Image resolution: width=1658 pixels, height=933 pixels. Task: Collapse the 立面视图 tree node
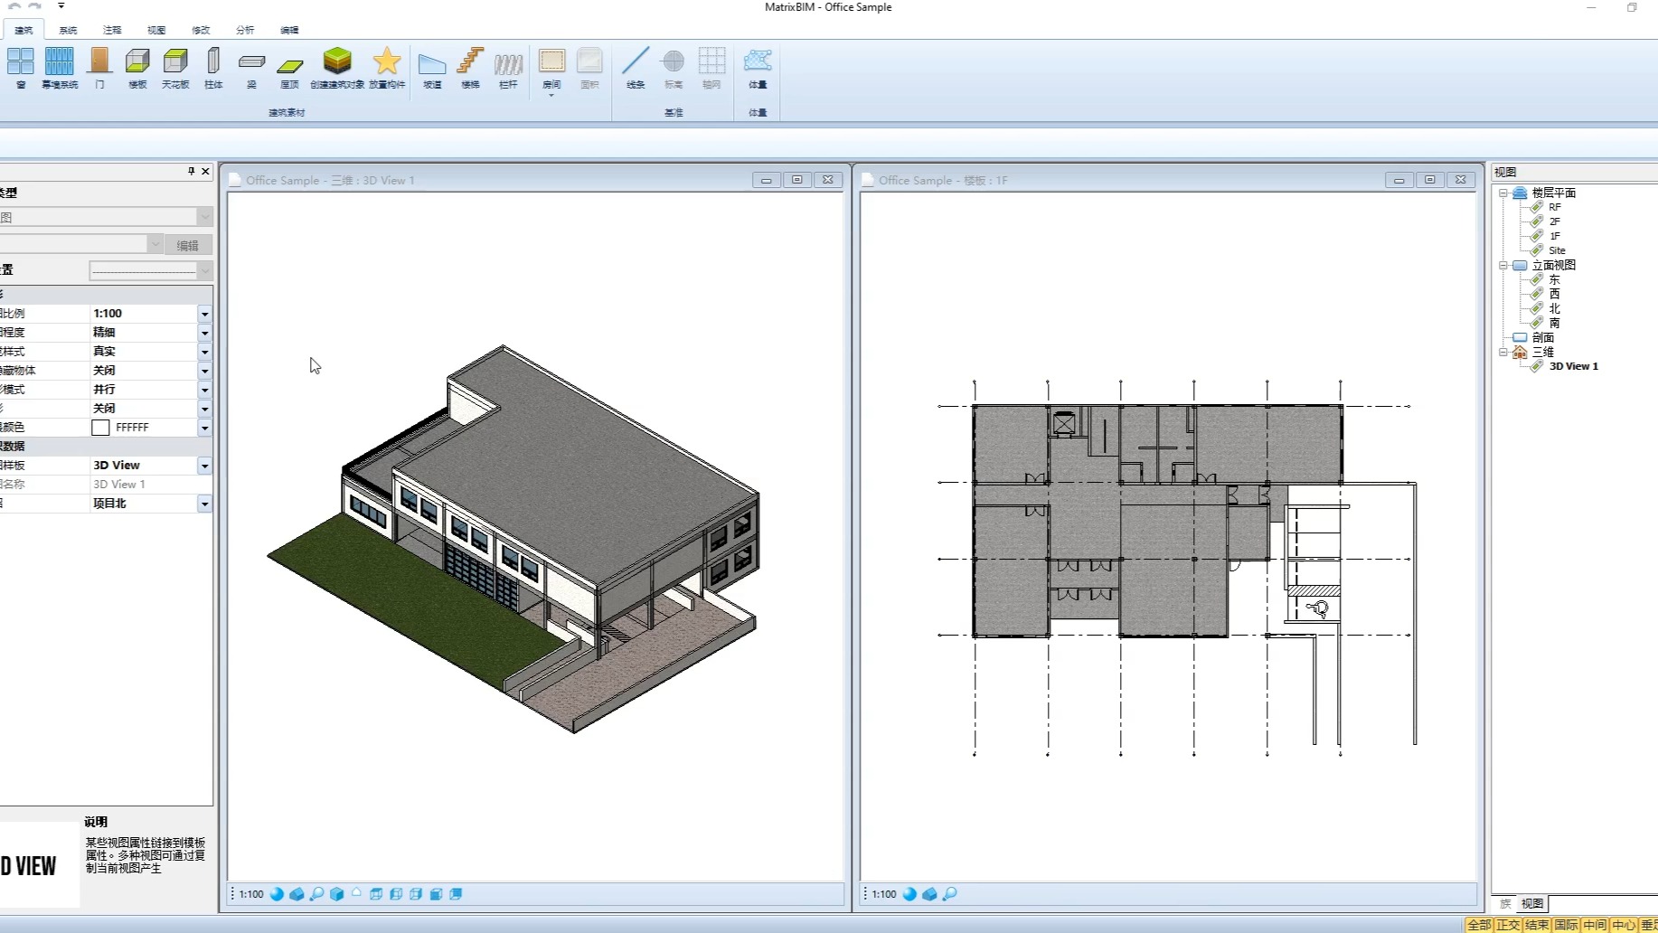click(x=1503, y=266)
